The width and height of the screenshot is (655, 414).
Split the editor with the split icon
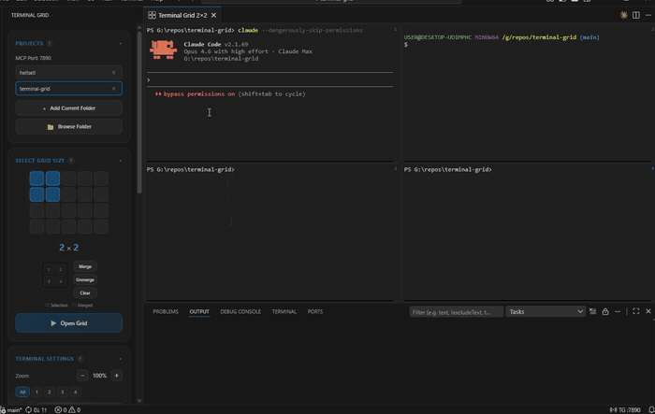point(635,15)
